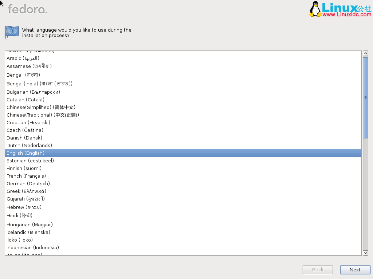373x279 pixels.
Task: Choose Finnish (suomi)
Action: (183, 168)
